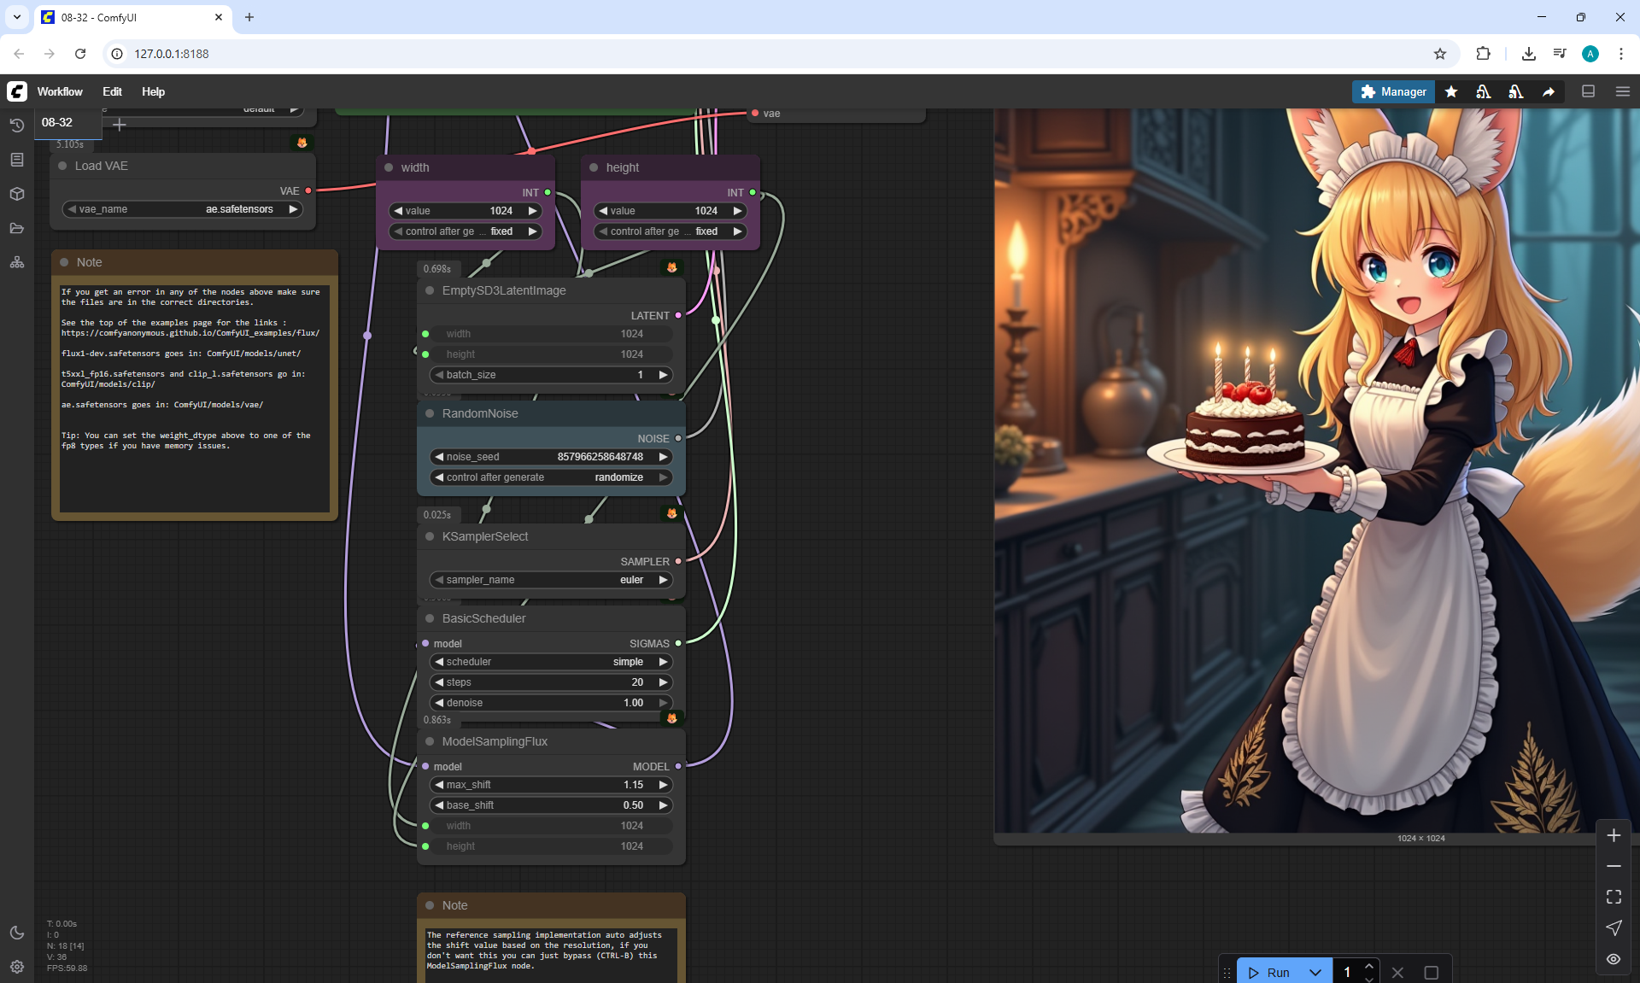This screenshot has height=983, width=1640.
Task: Toggle the bottom panel icon
Action: (1588, 91)
